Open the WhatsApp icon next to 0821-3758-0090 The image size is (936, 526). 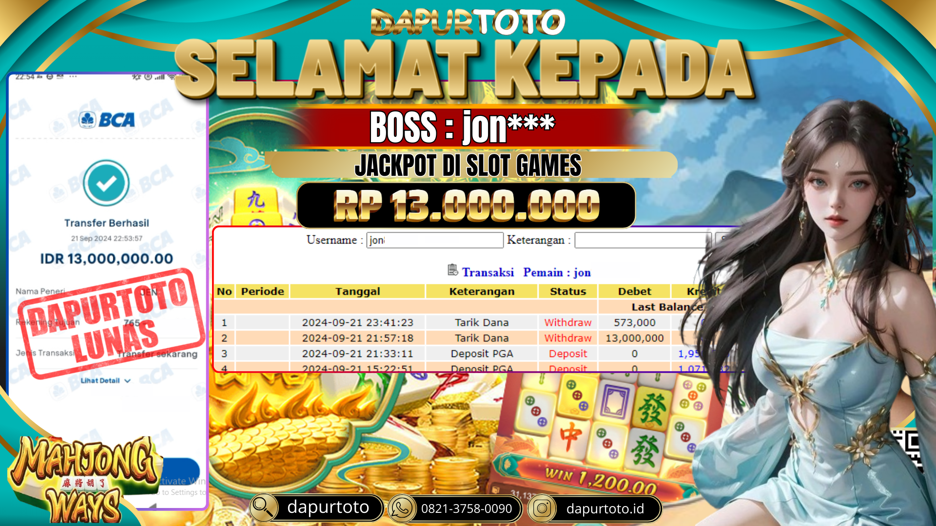coord(401,508)
